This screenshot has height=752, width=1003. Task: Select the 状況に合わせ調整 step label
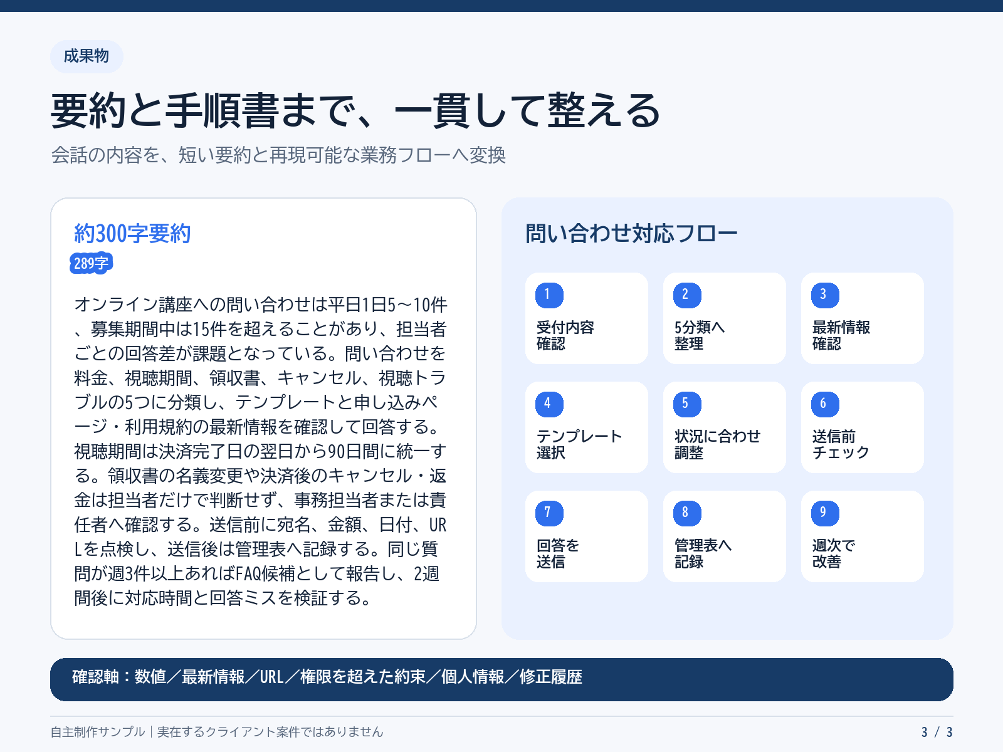pos(718,445)
